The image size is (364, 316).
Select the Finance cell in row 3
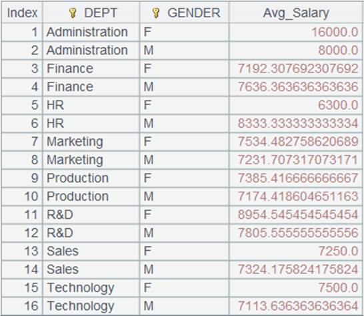click(x=91, y=69)
